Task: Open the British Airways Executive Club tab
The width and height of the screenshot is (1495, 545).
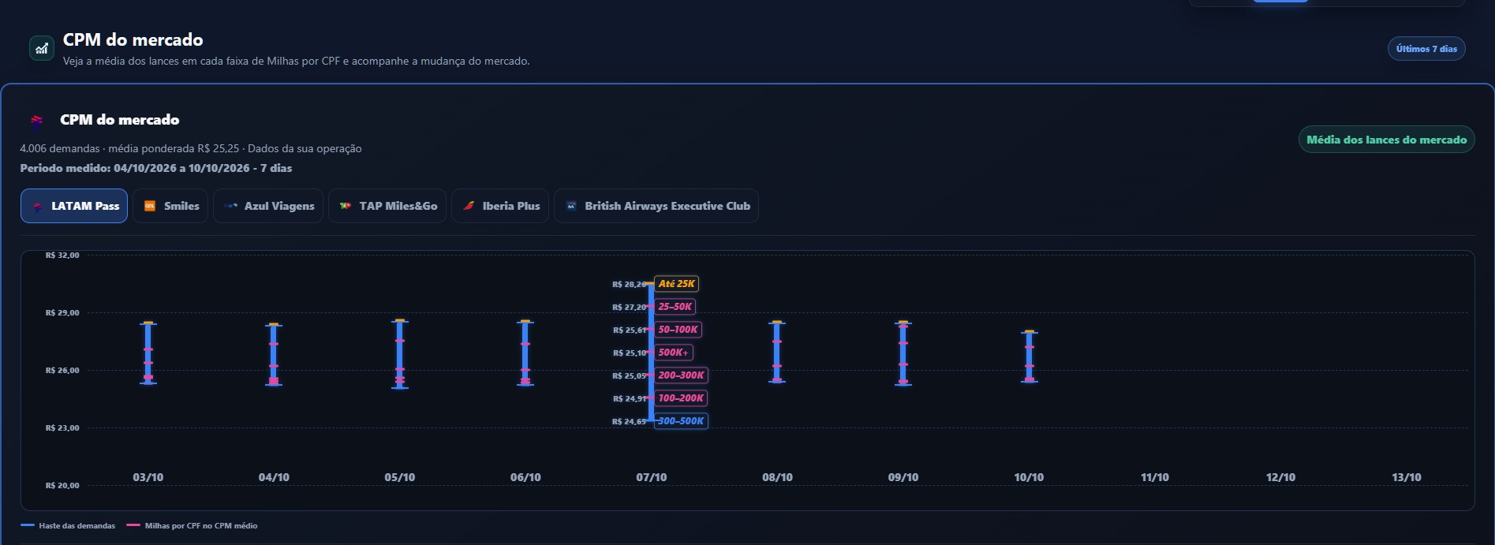Action: pyautogui.click(x=656, y=206)
